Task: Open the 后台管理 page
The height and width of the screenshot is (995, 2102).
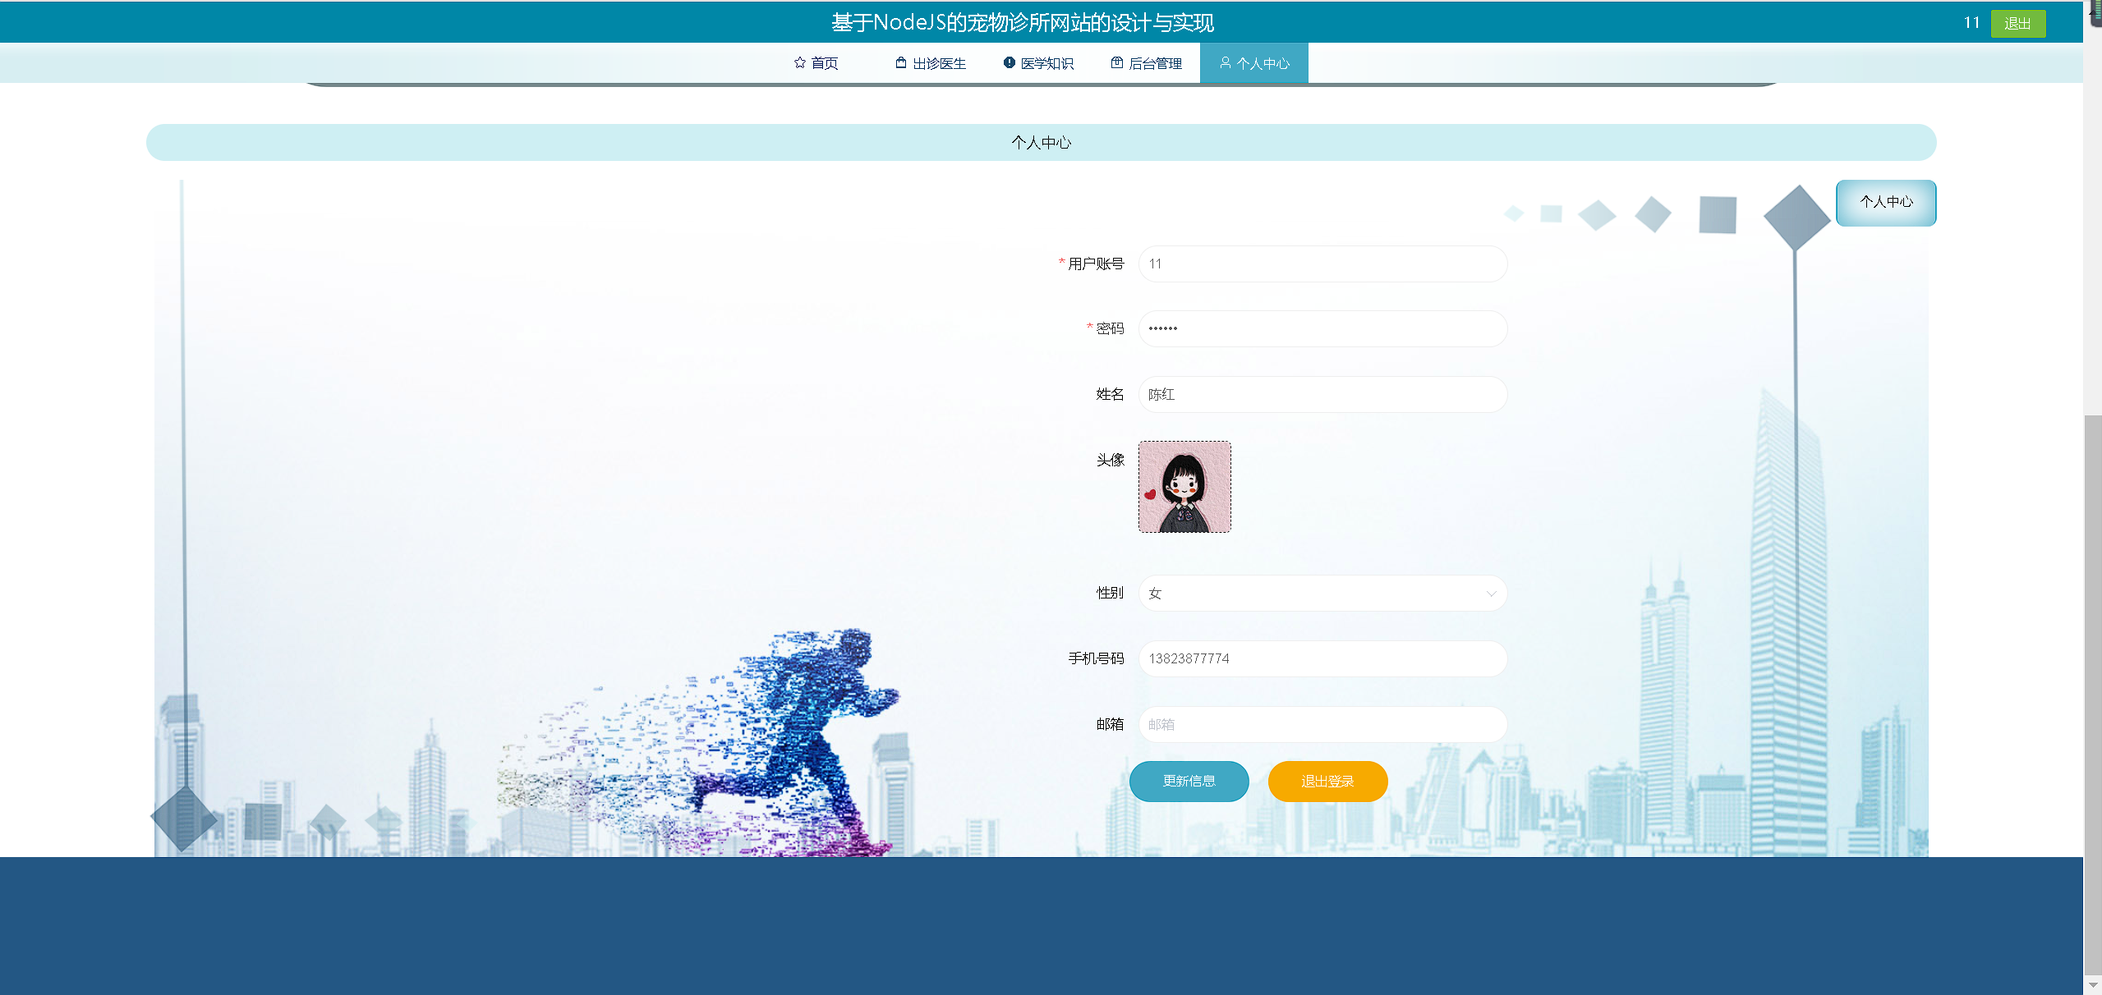Action: click(1155, 64)
